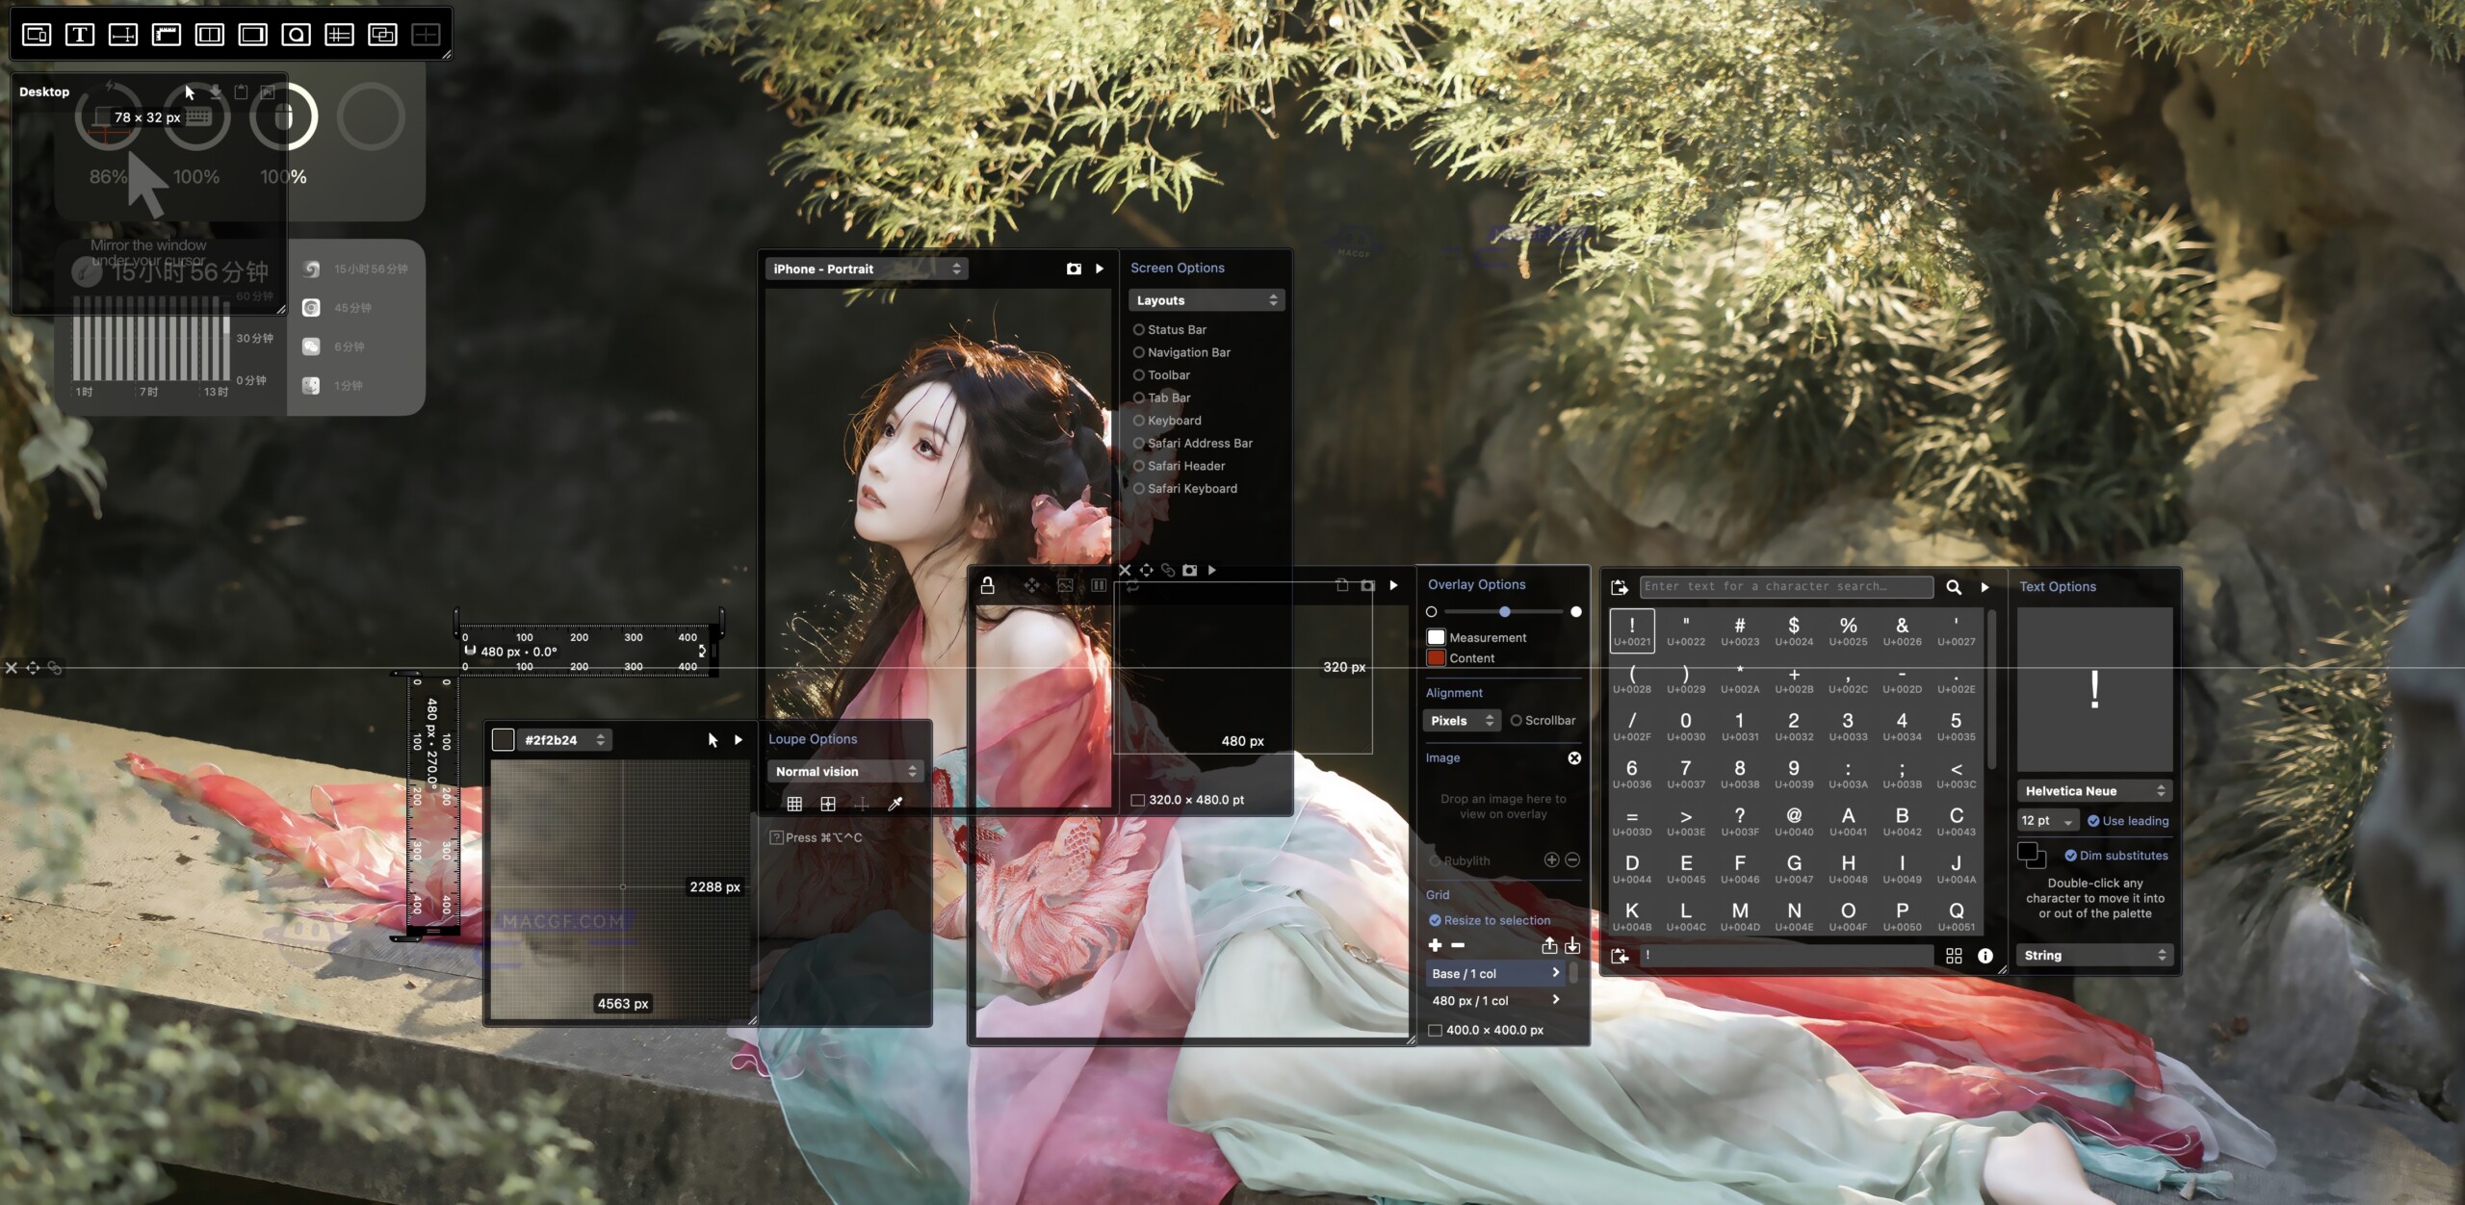
Task: Click the magnifier search button in the character palette
Action: [x=1954, y=587]
